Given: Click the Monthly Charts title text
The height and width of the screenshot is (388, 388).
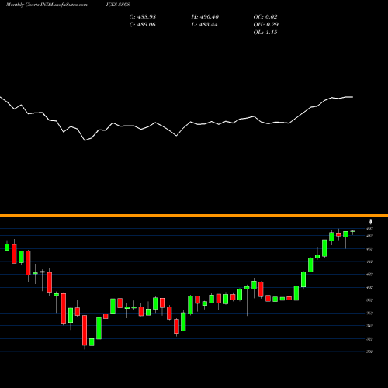Looking at the screenshot, I should click(x=23, y=5).
